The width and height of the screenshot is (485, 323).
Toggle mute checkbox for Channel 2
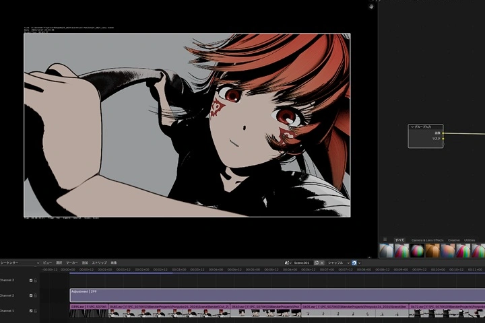click(31, 295)
